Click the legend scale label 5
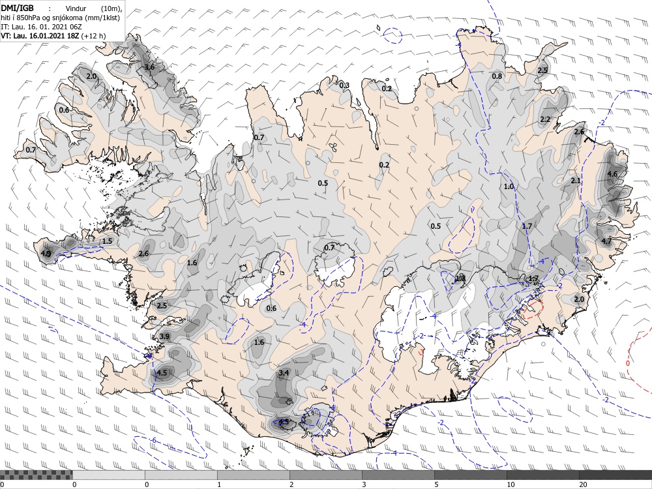This screenshot has height=489, width=652. pos(436,484)
